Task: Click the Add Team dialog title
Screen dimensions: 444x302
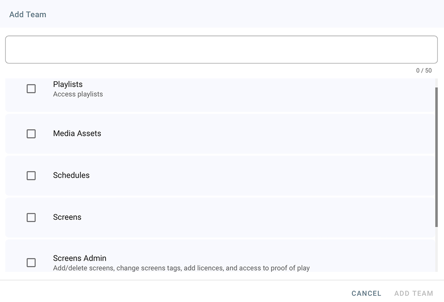Action: click(28, 15)
